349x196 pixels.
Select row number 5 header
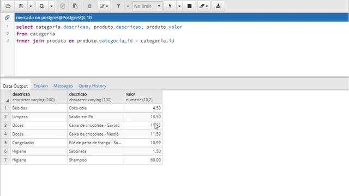tap(5, 143)
